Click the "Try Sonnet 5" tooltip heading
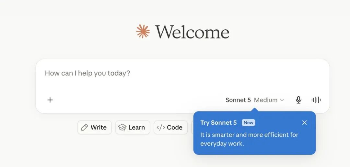Viewport: 350px width, 167px height. (x=218, y=122)
